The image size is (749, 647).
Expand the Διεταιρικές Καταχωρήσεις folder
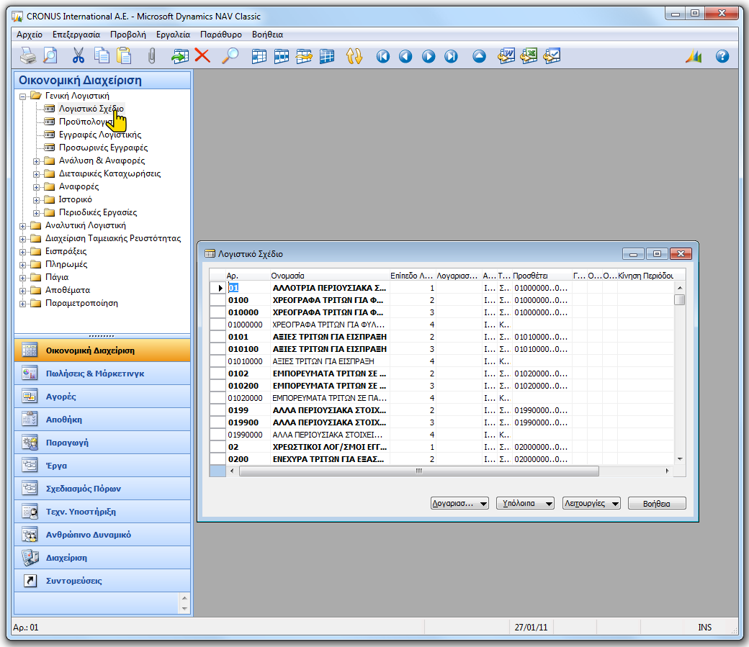[x=36, y=174]
